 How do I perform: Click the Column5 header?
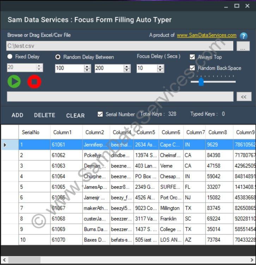tap(146, 132)
